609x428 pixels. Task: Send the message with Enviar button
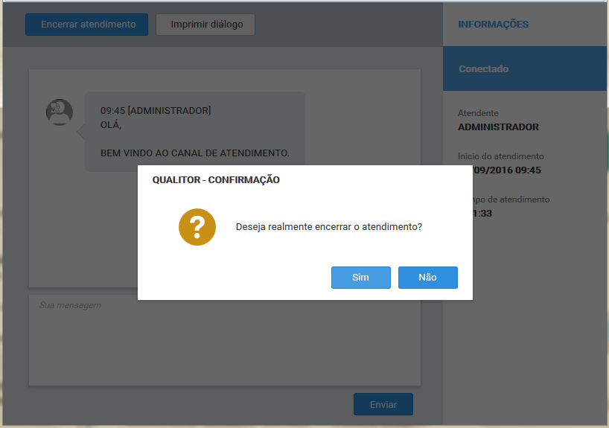(x=383, y=405)
